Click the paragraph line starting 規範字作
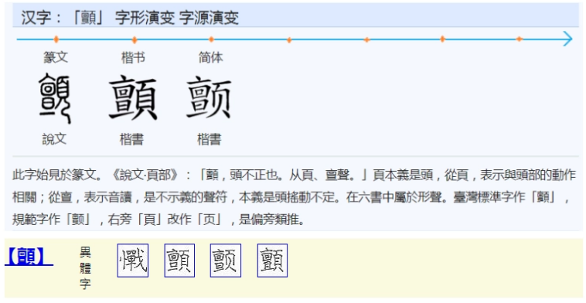The image size is (586, 303). (x=158, y=220)
